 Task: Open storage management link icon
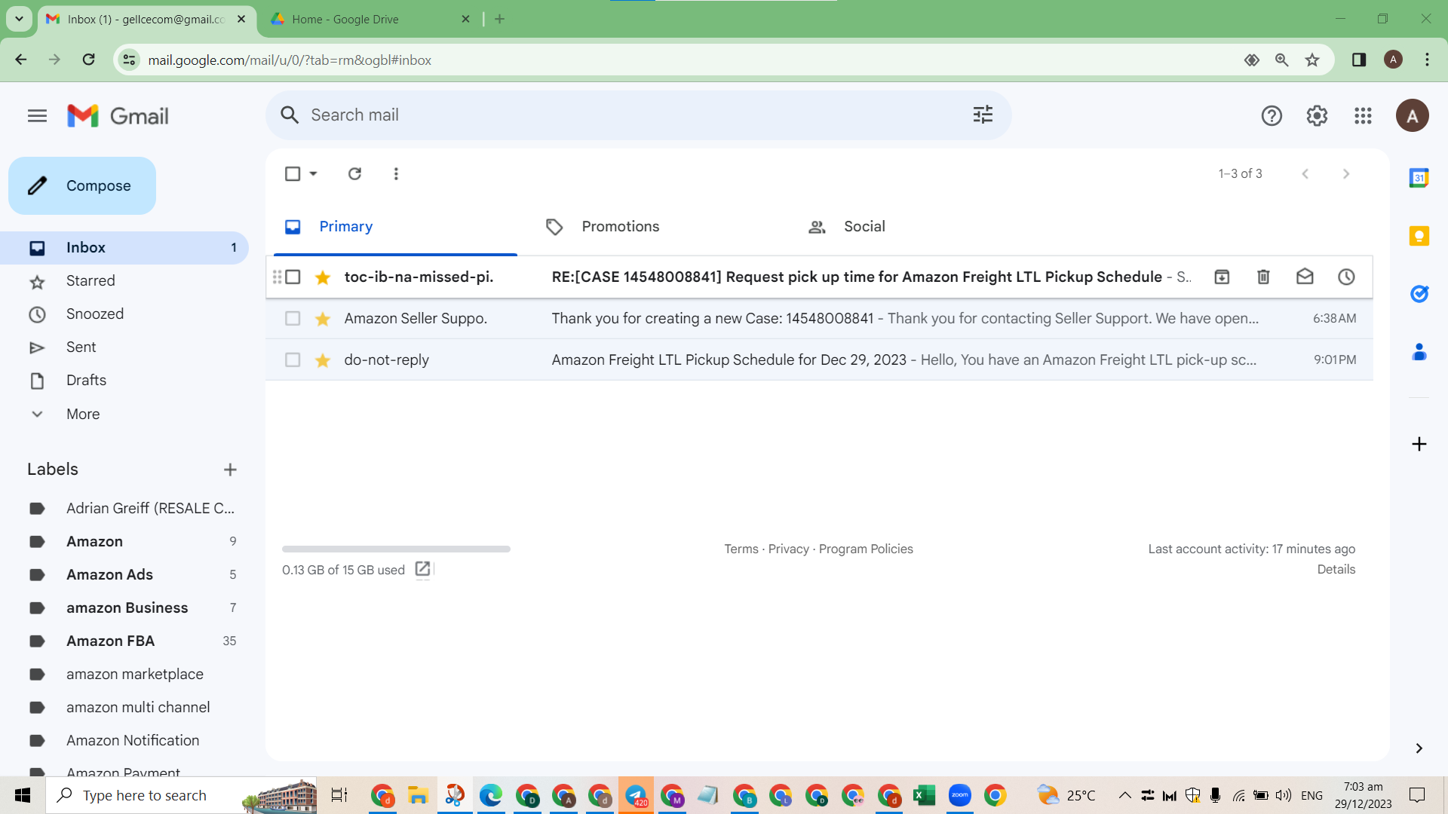coord(422,569)
